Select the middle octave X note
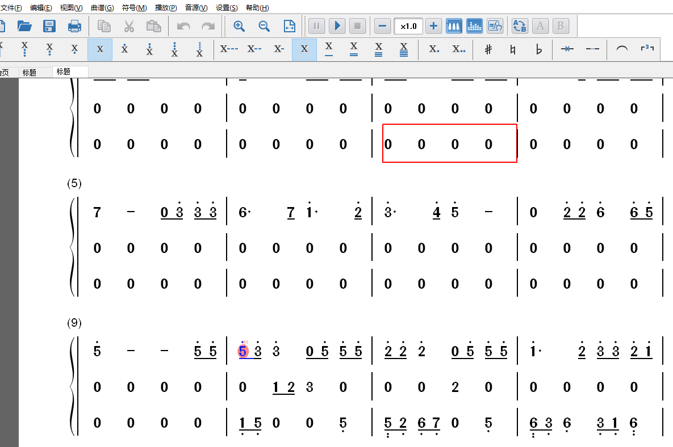The width and height of the screenshot is (673, 447). [x=100, y=49]
